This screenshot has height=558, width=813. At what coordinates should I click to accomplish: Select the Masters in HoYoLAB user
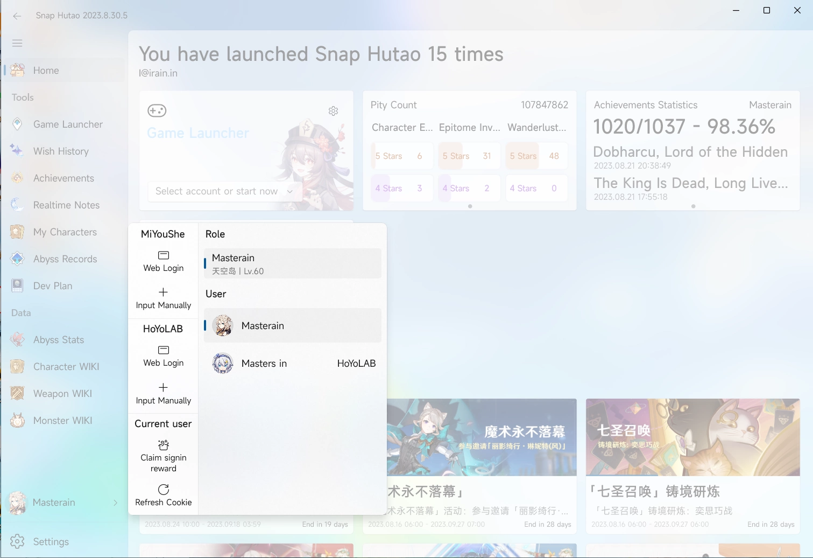coord(293,364)
